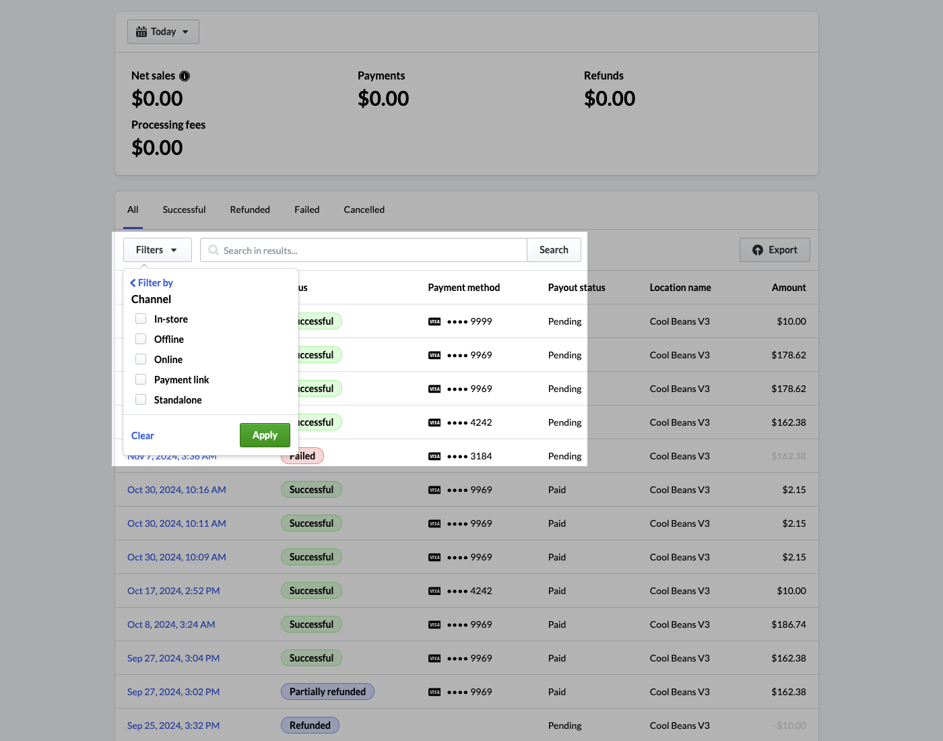Focus the Search in results field
943x741 pixels.
[x=370, y=250]
